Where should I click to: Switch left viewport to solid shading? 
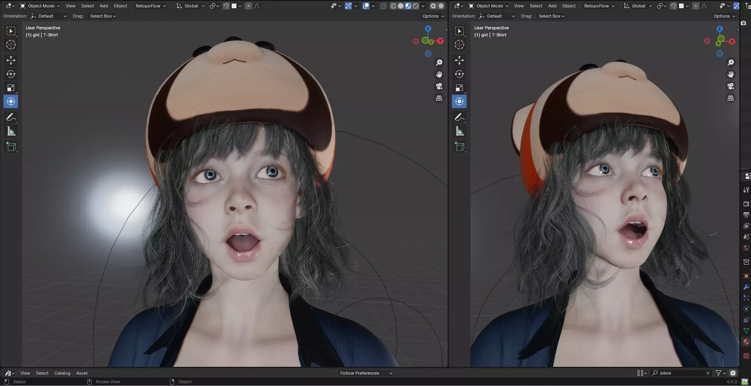click(401, 6)
